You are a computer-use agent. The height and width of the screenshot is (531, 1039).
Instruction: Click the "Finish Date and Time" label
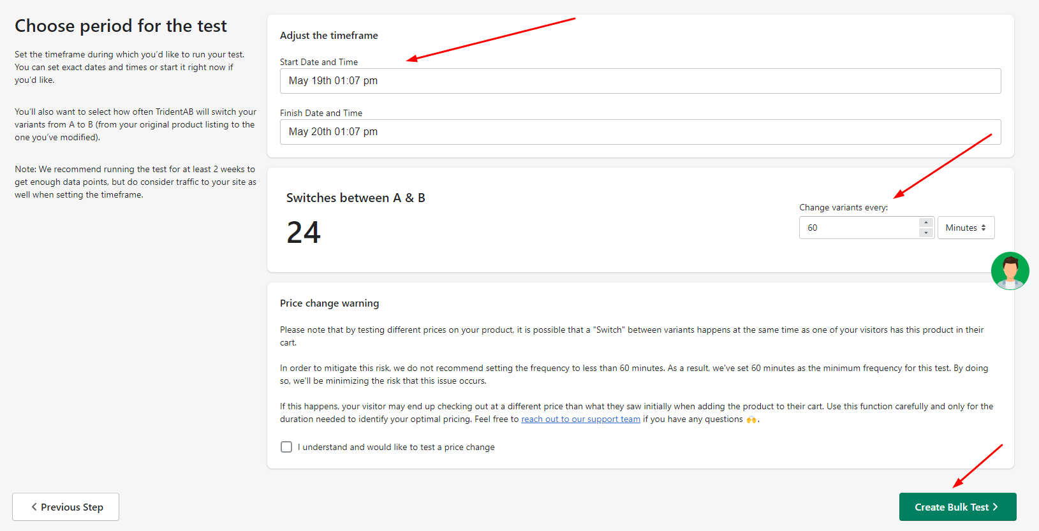pos(321,113)
